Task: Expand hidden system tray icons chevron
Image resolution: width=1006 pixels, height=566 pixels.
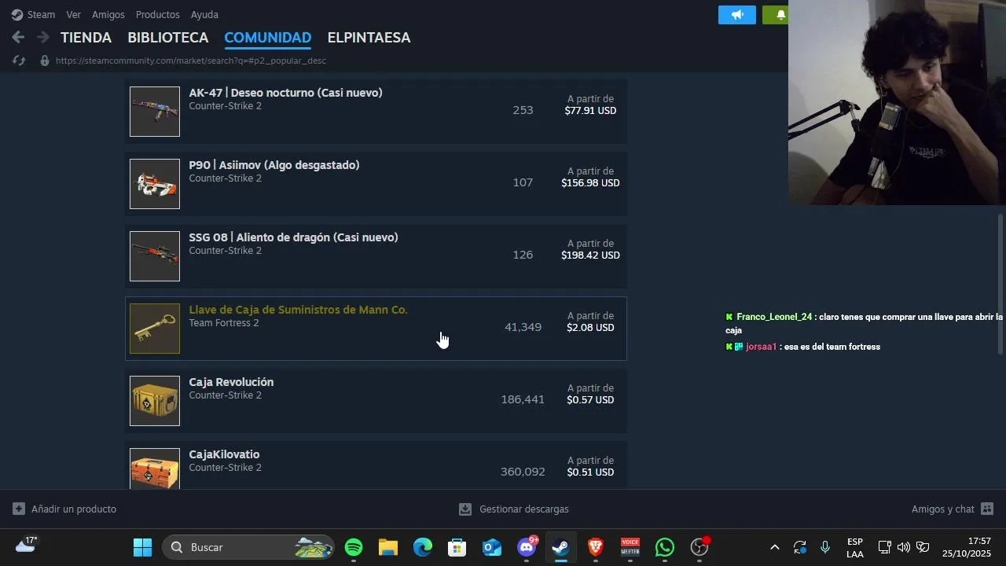Action: point(774,547)
